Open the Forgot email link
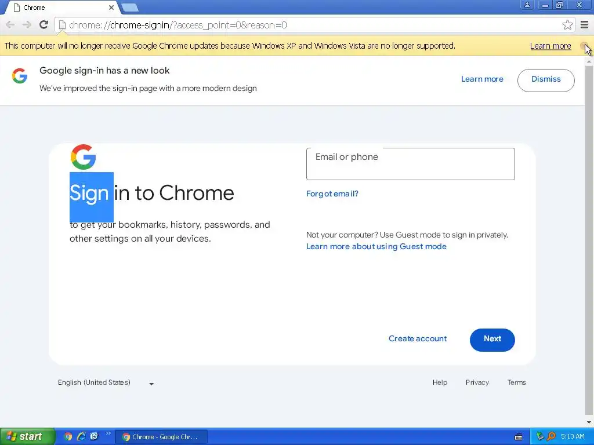Screen dimensions: 594x445 [x=332, y=194]
